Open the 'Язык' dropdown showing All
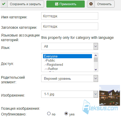 70,46
